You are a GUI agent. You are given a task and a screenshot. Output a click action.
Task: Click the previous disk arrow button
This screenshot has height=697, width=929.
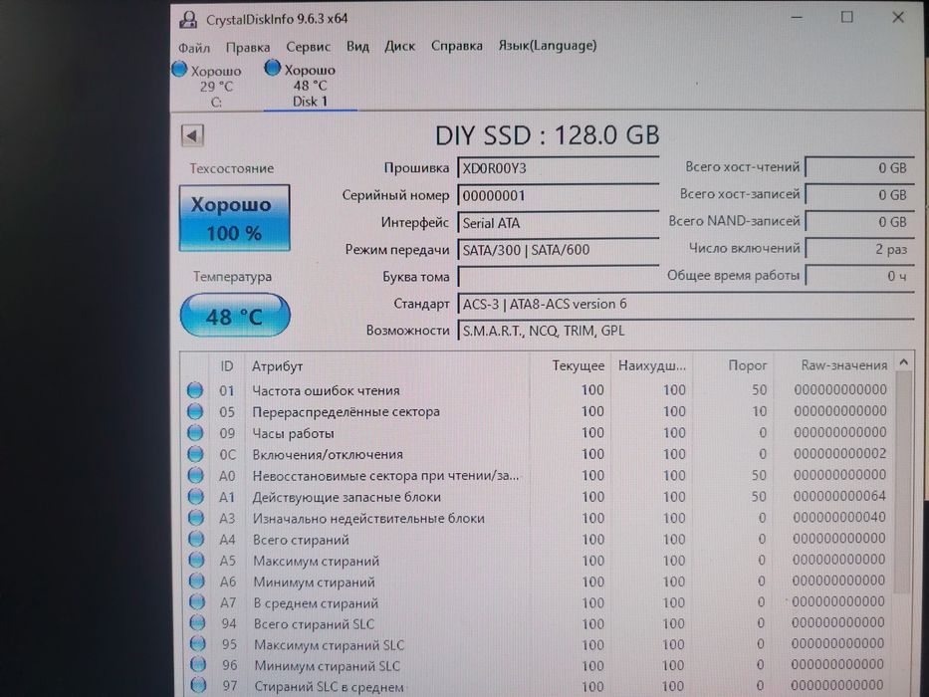point(192,135)
